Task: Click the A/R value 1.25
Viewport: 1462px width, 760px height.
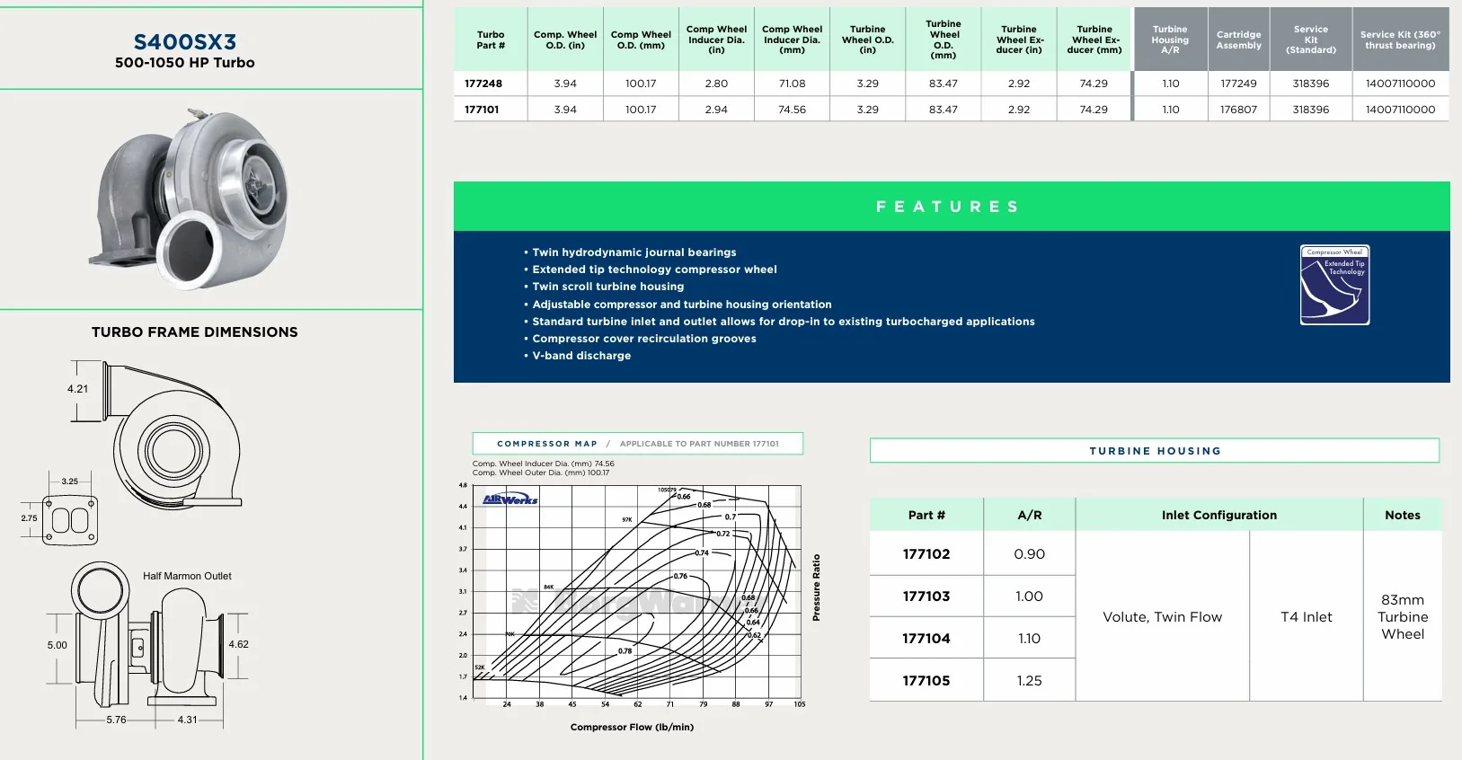Action: tap(1030, 681)
